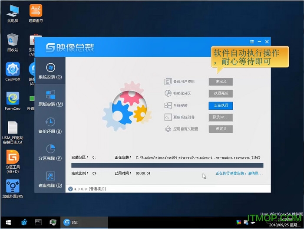This screenshot has width=304, height=229.
Task: Click 执行完成 status button
Action: coord(221,93)
